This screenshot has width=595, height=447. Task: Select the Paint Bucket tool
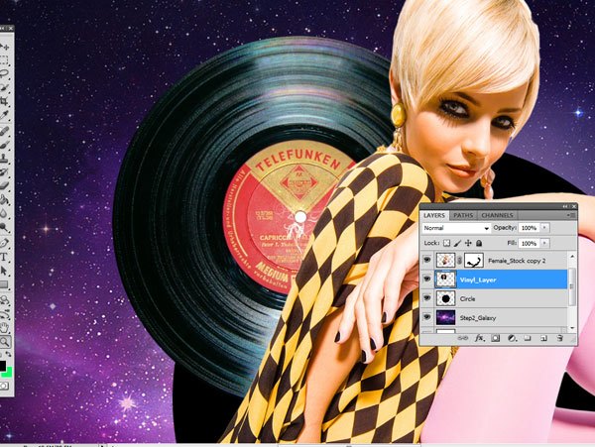tap(5, 199)
